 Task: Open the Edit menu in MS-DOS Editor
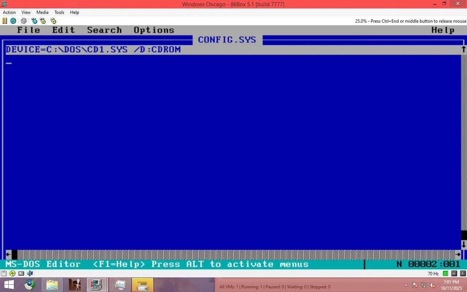[63, 30]
